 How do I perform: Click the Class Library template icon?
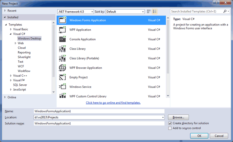coord(62,49)
